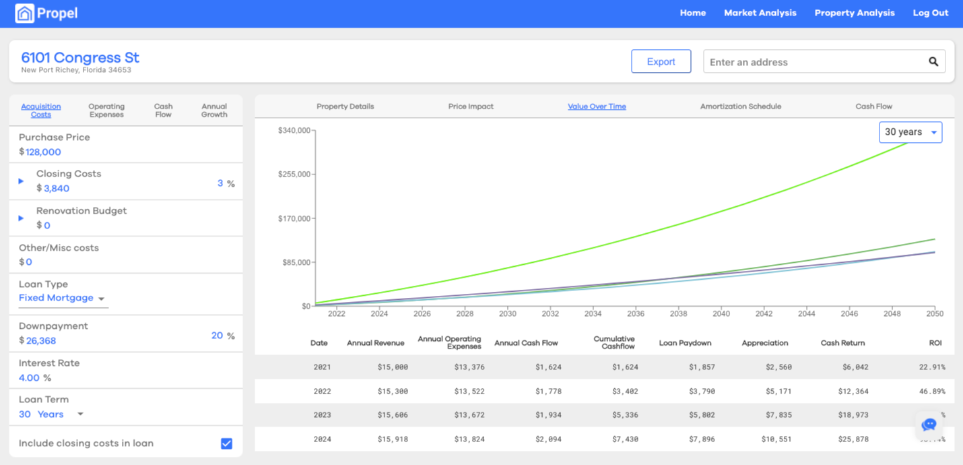Open the Property Details tab

345,106
